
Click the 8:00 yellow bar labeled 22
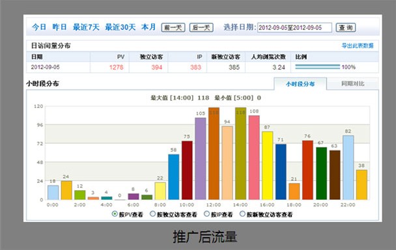click(160, 191)
